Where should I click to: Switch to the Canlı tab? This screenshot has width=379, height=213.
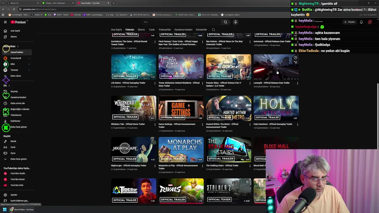(x=152, y=30)
